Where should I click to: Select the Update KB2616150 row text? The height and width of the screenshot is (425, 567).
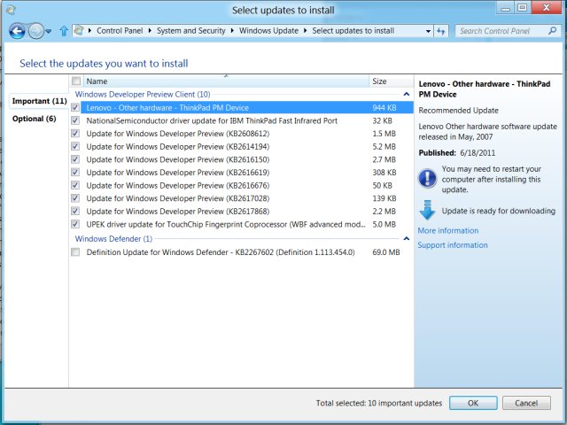point(178,159)
